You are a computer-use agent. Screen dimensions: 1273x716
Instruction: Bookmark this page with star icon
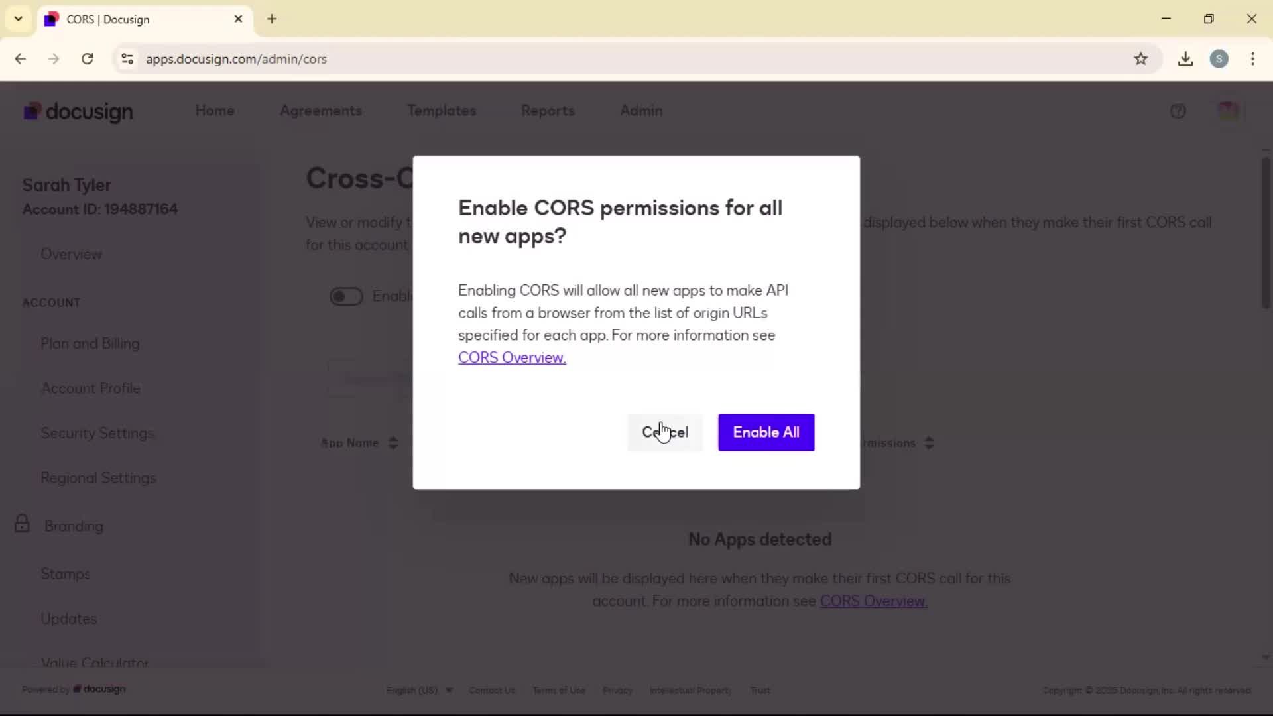1140,59
